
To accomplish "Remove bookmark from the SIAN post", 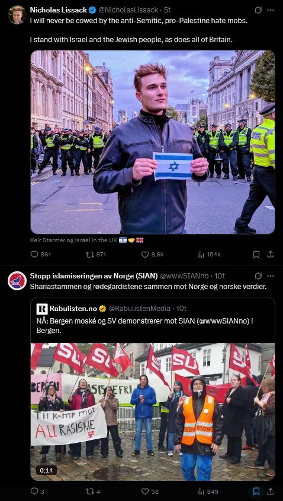I will pos(256,492).
